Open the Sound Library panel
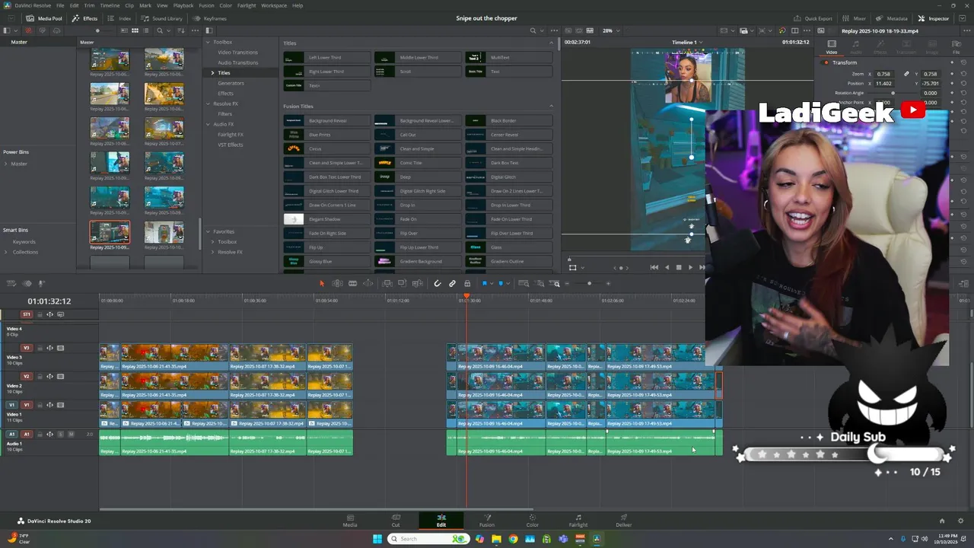The width and height of the screenshot is (974, 548). [x=161, y=18]
